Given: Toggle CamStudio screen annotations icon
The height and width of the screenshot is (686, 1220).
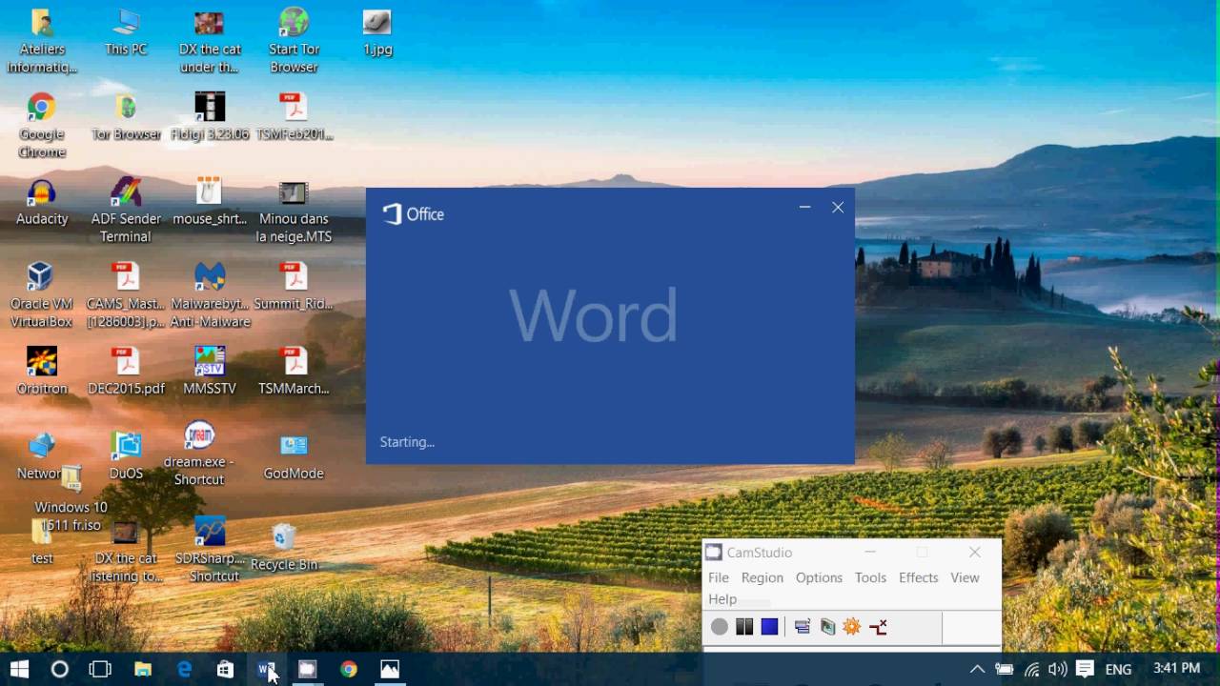Looking at the screenshot, I should (803, 627).
